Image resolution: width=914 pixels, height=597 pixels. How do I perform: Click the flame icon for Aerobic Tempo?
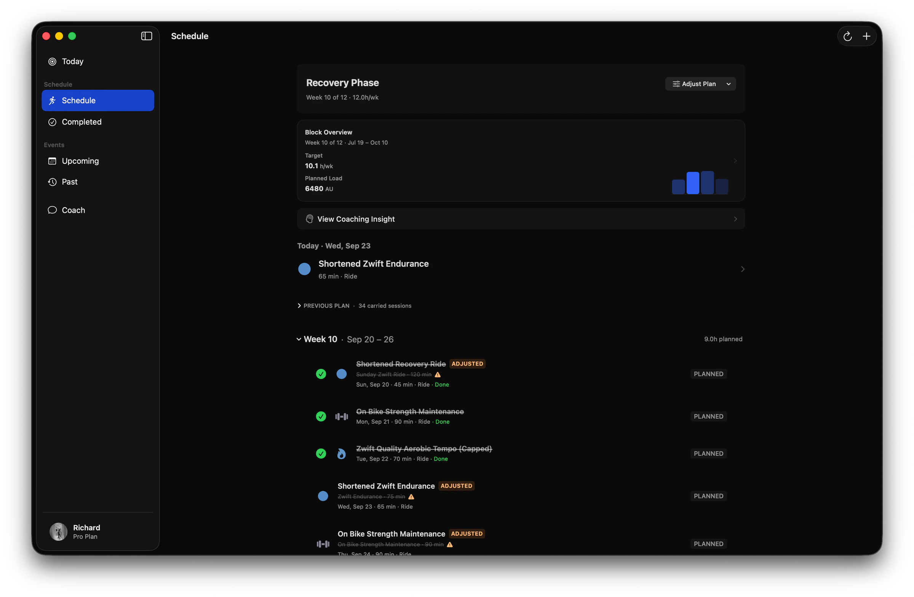pyautogui.click(x=341, y=453)
